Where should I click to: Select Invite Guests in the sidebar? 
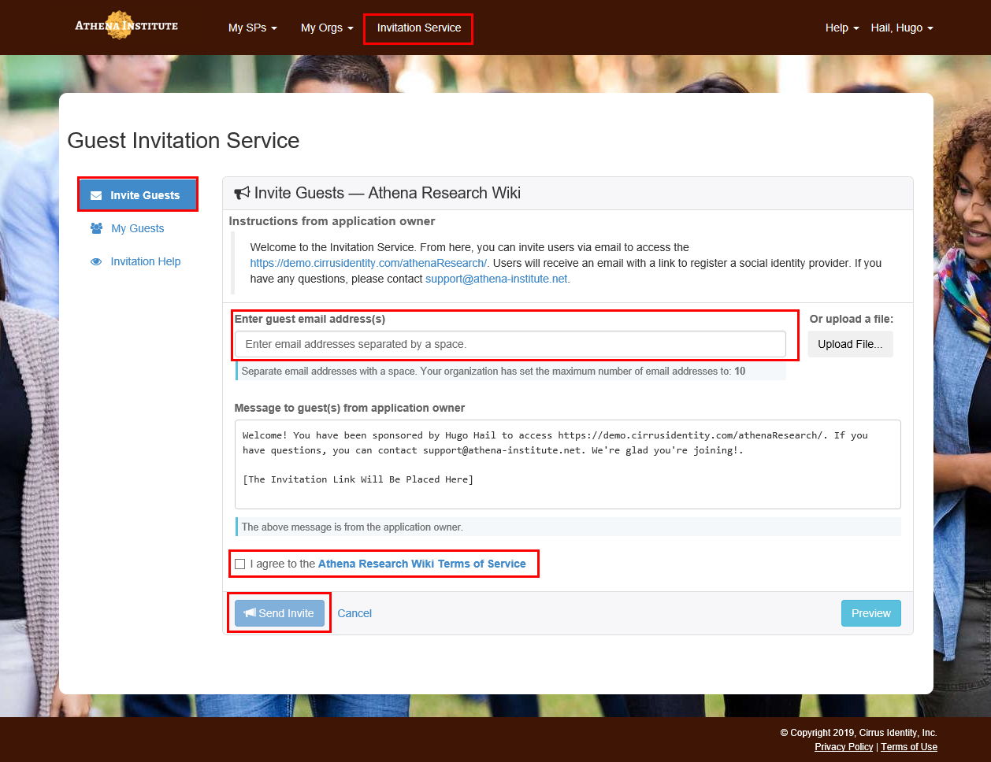click(138, 195)
